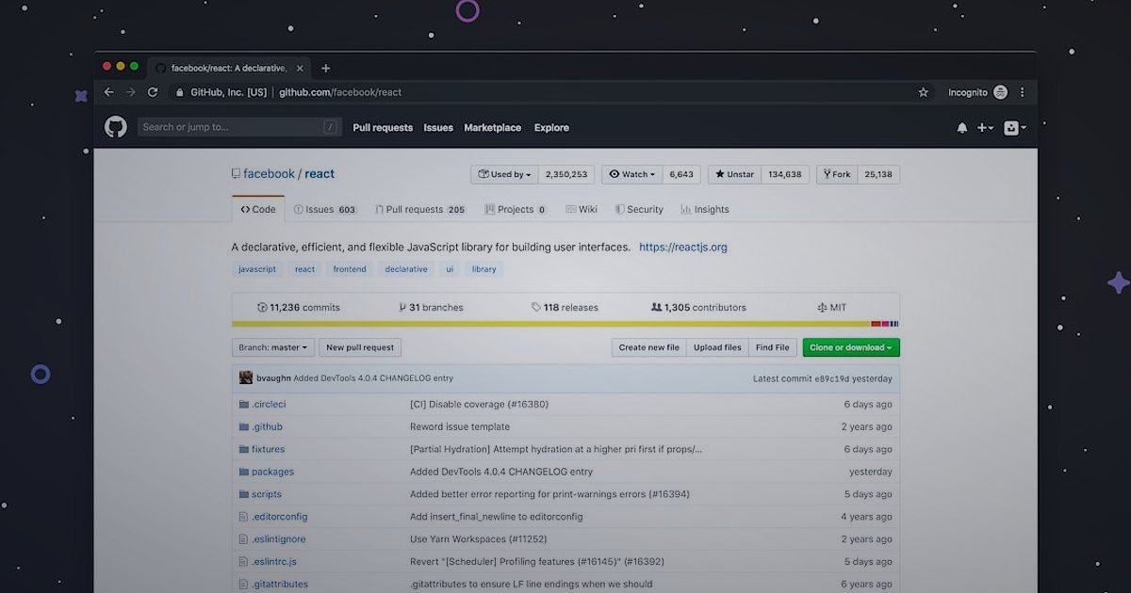The height and width of the screenshot is (593, 1131).
Task: Expand the Used by dropdown
Action: pos(505,174)
